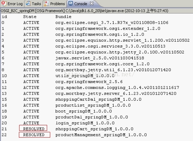Select org.springframework.osgi.extender_1.2.0 bundle text
The image size is (193, 141).
[x=108, y=29]
